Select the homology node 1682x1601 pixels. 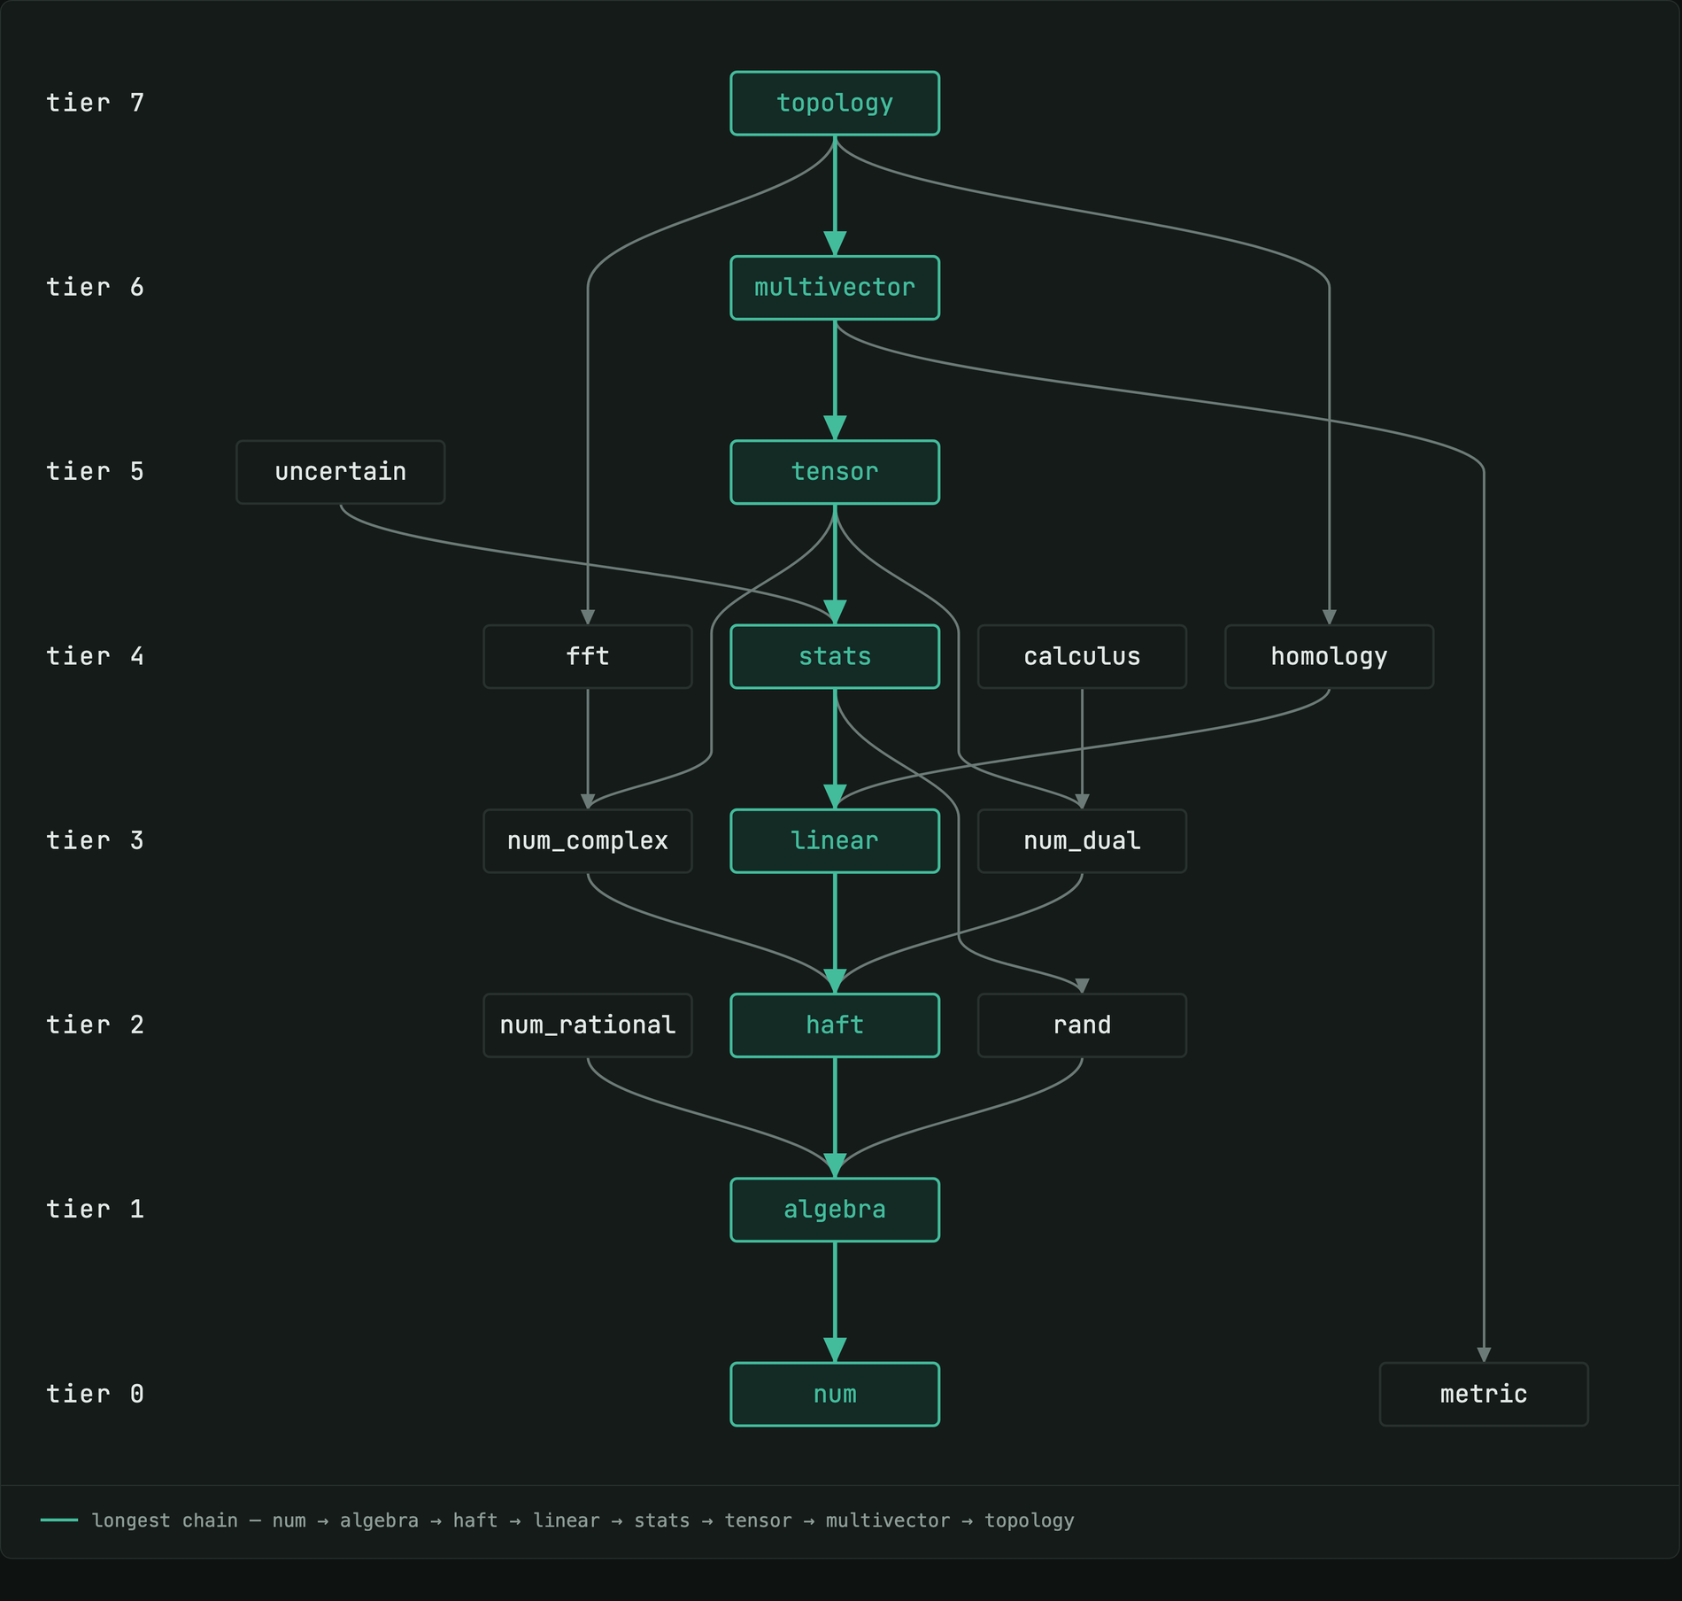[1329, 656]
